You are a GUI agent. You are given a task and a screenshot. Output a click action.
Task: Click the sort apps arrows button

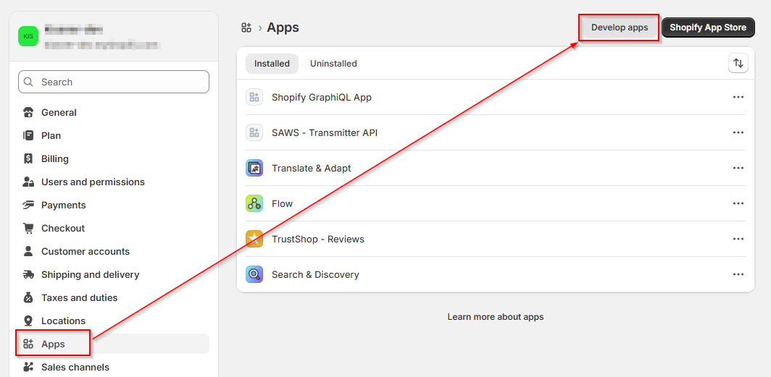pos(738,64)
